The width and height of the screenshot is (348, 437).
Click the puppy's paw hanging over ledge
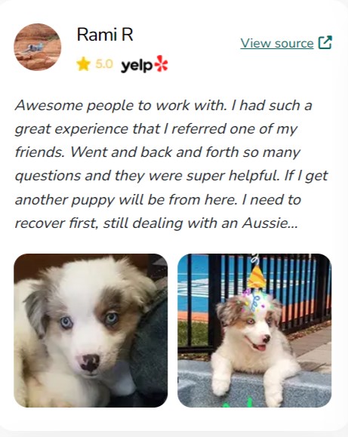click(220, 384)
